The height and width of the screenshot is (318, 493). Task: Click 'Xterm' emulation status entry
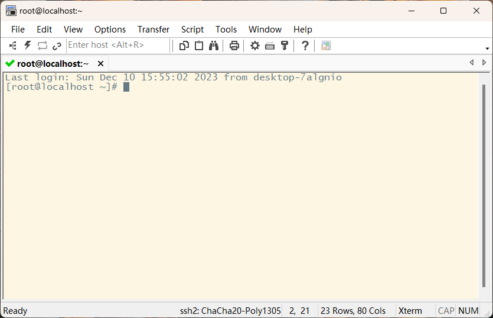tap(410, 311)
